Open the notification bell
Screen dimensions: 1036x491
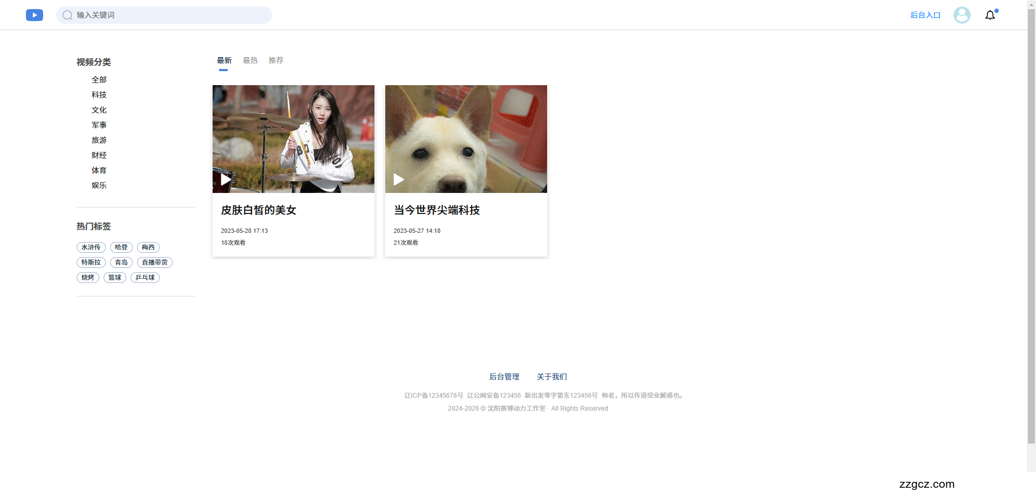pos(990,15)
